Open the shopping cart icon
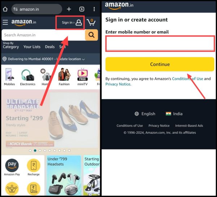This screenshot has width=217, height=197. 91,22
